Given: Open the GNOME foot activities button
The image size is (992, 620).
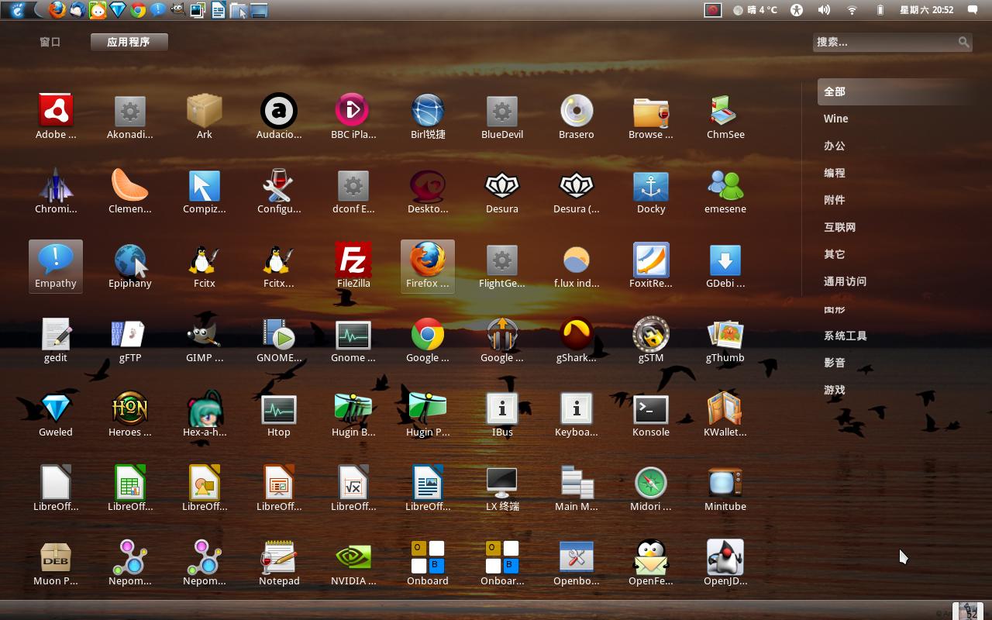Looking at the screenshot, I should 17,10.
